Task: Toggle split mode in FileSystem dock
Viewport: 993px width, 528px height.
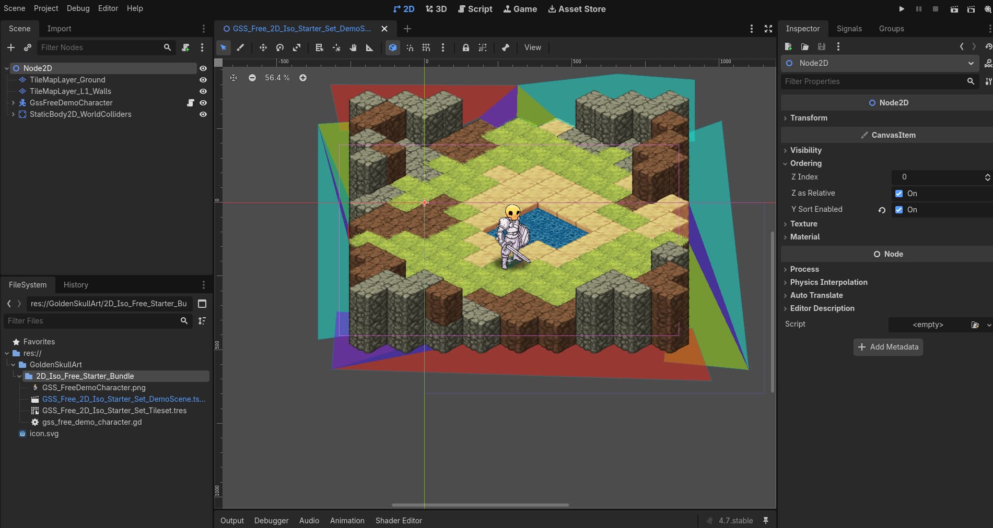Action: point(203,304)
